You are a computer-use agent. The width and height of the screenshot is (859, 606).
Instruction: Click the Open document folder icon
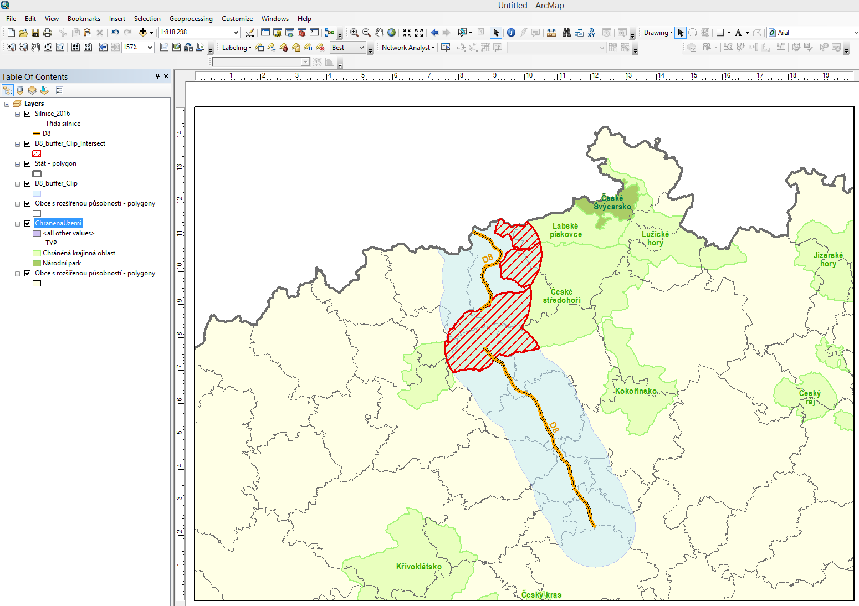pos(23,33)
